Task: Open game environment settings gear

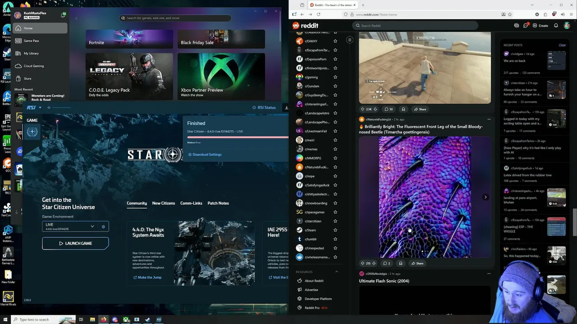Action: (x=103, y=227)
